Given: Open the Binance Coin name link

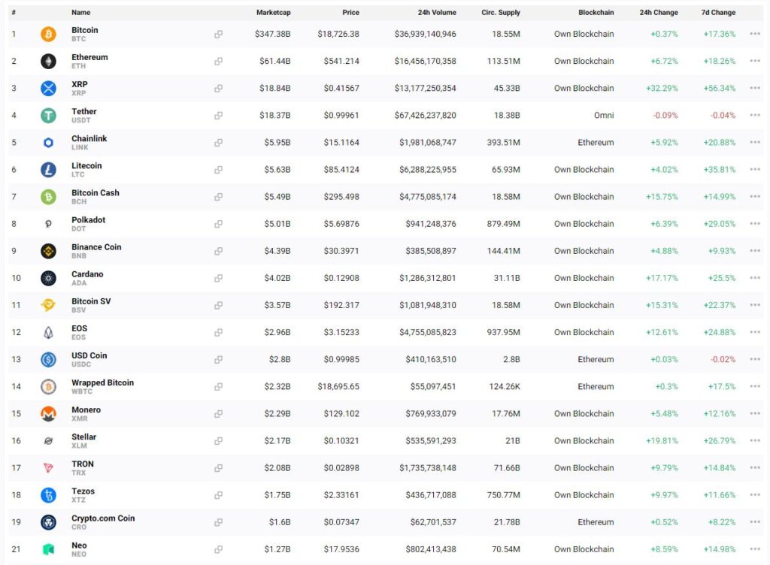Looking at the screenshot, I should [96, 247].
